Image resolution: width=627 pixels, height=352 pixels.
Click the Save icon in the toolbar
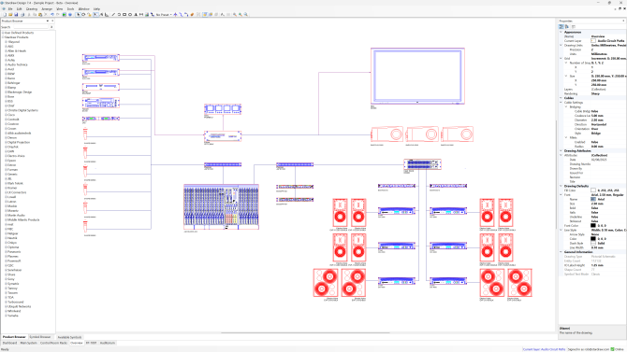tap(16, 14)
